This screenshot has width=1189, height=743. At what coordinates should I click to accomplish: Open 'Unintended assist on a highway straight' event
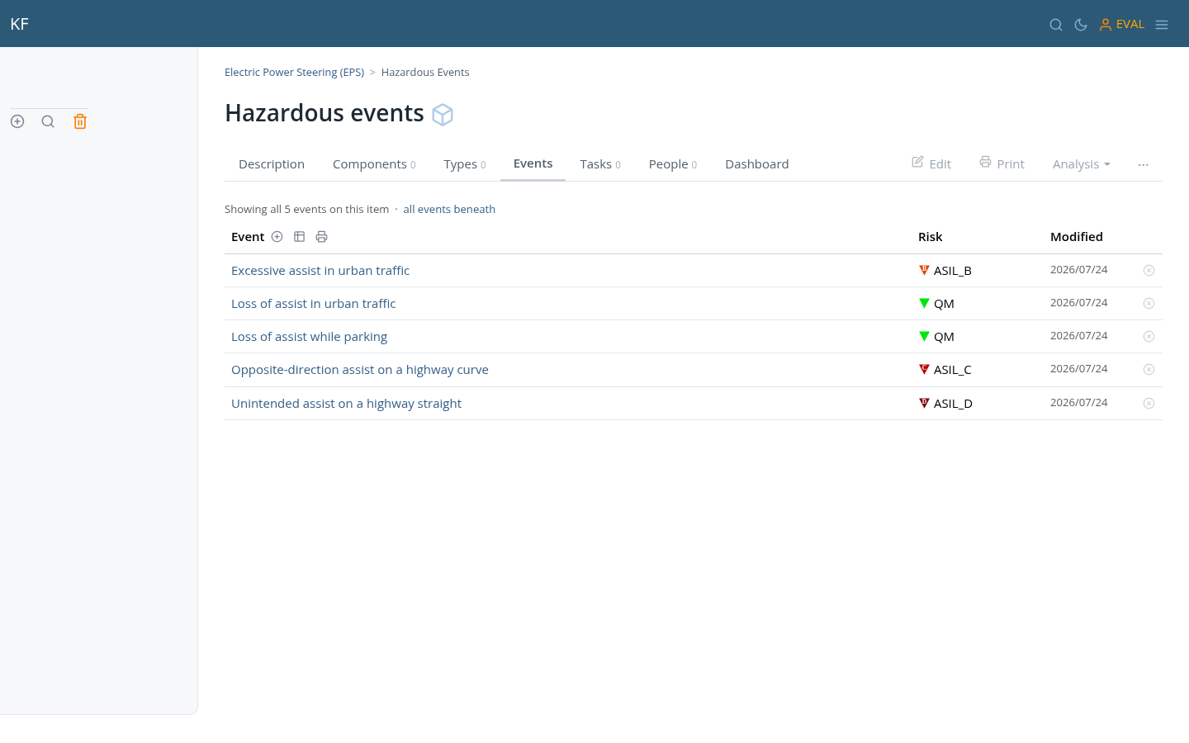347,404
